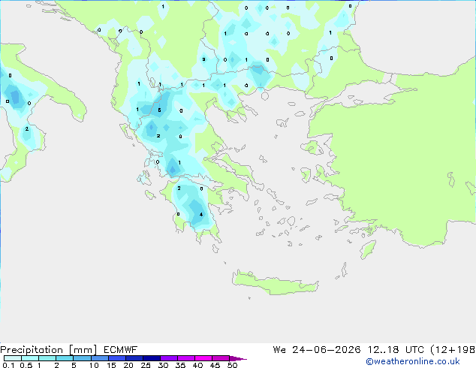Click the Precipitation [mm] title label

tap(49, 350)
